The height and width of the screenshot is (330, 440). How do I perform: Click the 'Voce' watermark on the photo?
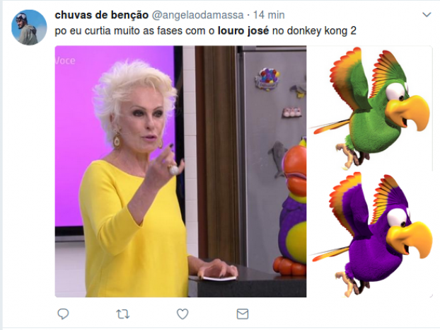(x=65, y=61)
